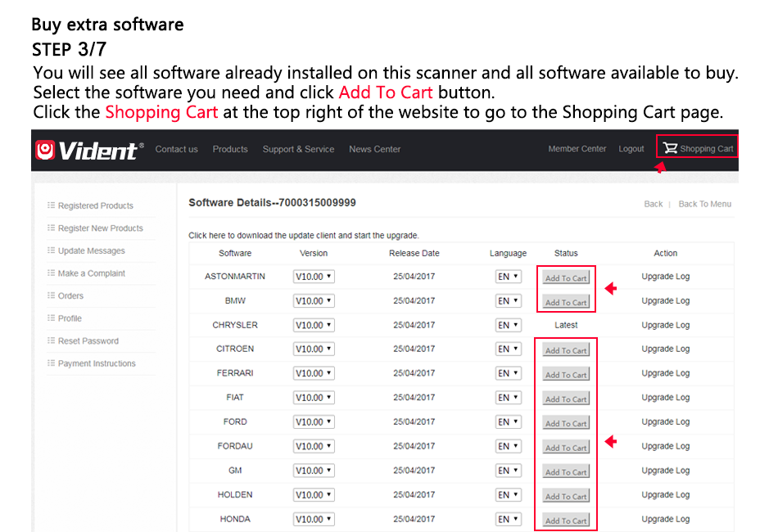
Task: Click the Logout link
Action: [631, 149]
